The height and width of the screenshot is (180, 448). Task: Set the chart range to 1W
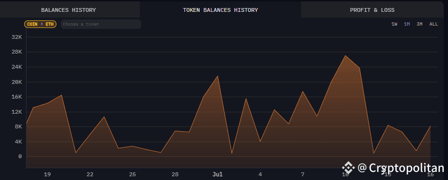click(394, 24)
